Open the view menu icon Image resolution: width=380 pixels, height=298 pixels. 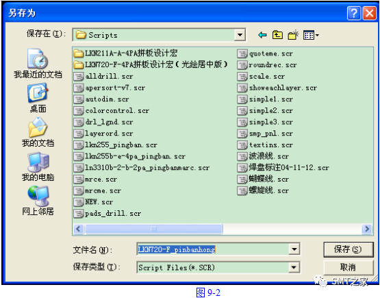click(x=311, y=36)
